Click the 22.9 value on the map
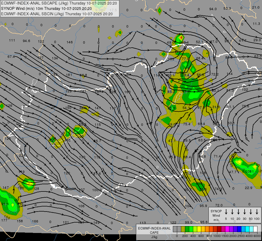262x241 pixels. [248, 188]
